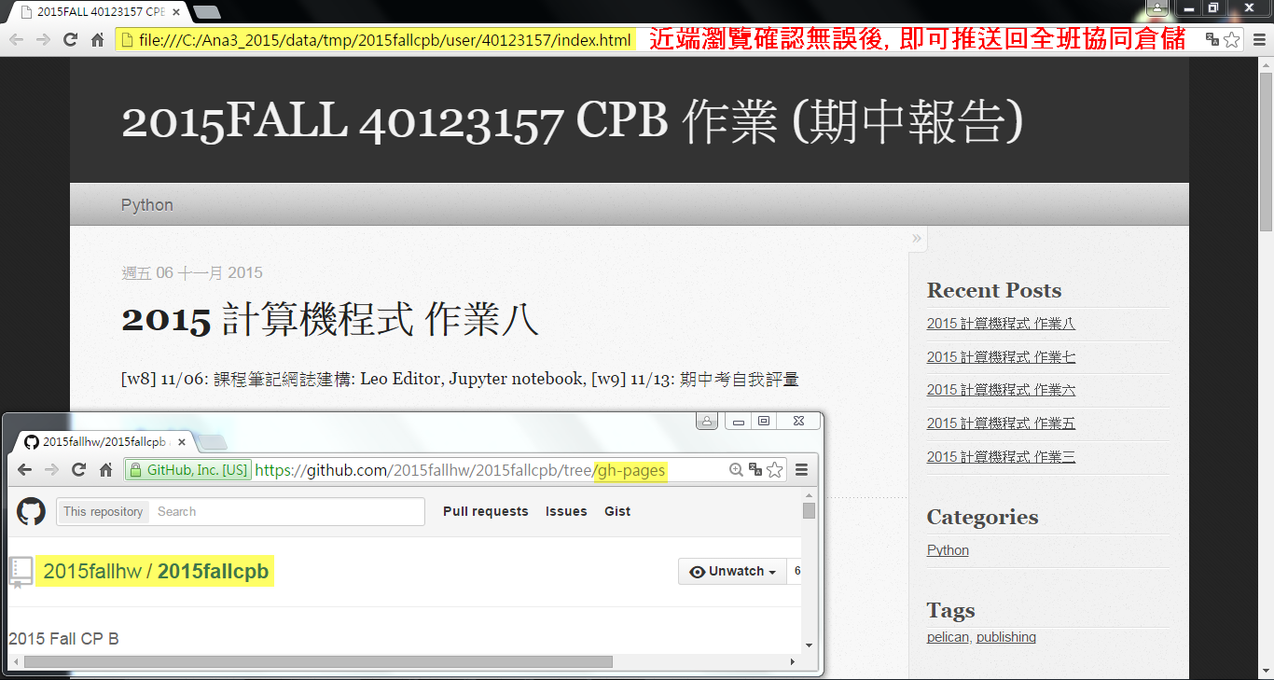Screen dimensions: 1274x680
Task: Click the Recent Posts heading
Action: 994,290
